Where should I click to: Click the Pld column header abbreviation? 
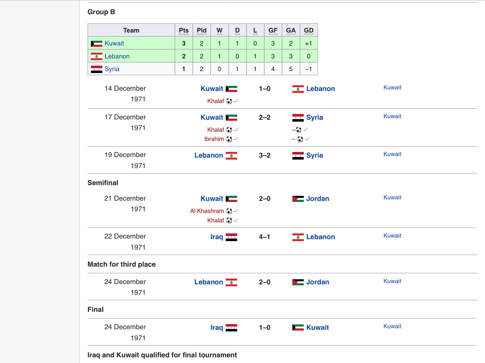point(201,30)
